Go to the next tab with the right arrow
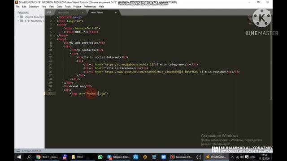 [50, 12]
